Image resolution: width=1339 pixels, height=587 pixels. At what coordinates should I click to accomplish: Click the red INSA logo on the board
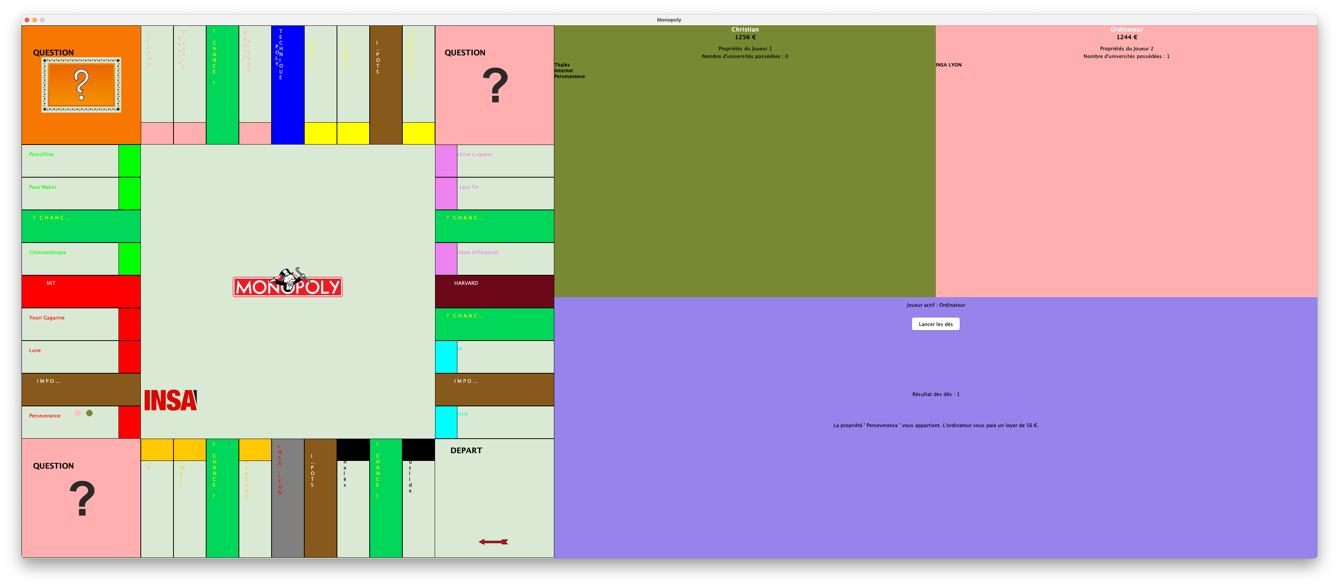tap(170, 400)
